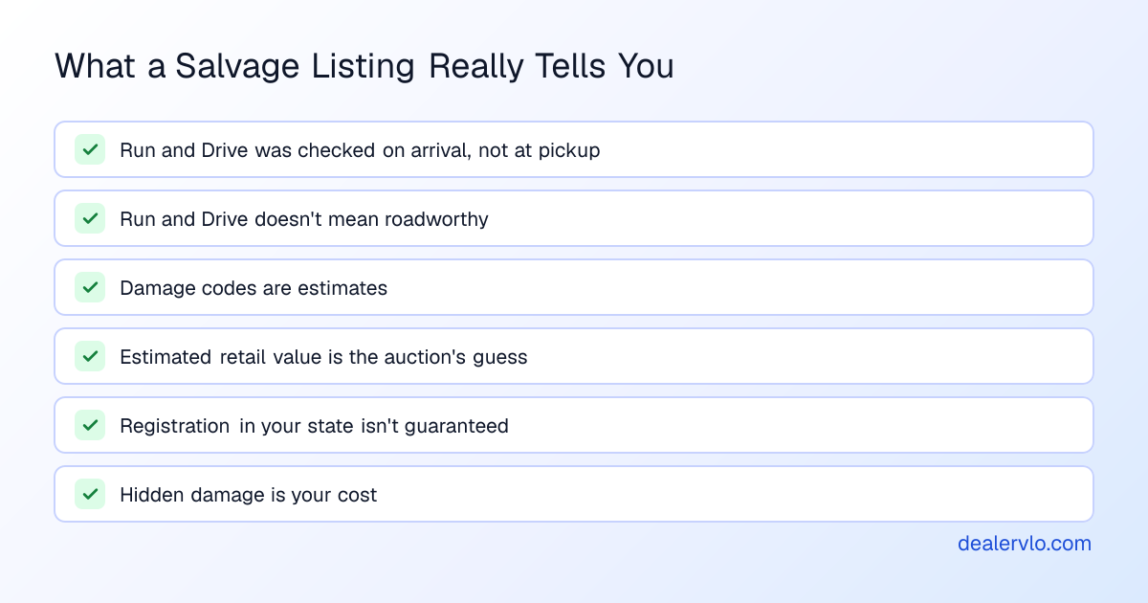Click the heading 'What a Salvage Listing Really Tells You'

coord(364,66)
